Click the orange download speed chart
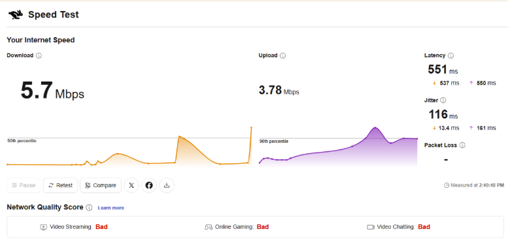Viewport: 508px width, 242px height. (x=129, y=147)
